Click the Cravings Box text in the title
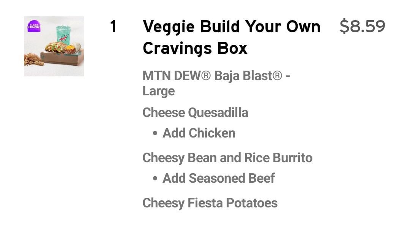Viewport: 410px width, 226px height. (x=195, y=48)
